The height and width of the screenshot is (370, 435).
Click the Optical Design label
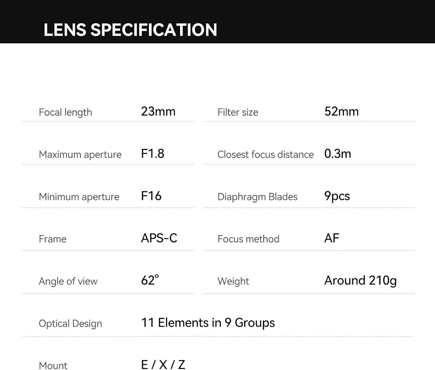tap(70, 324)
